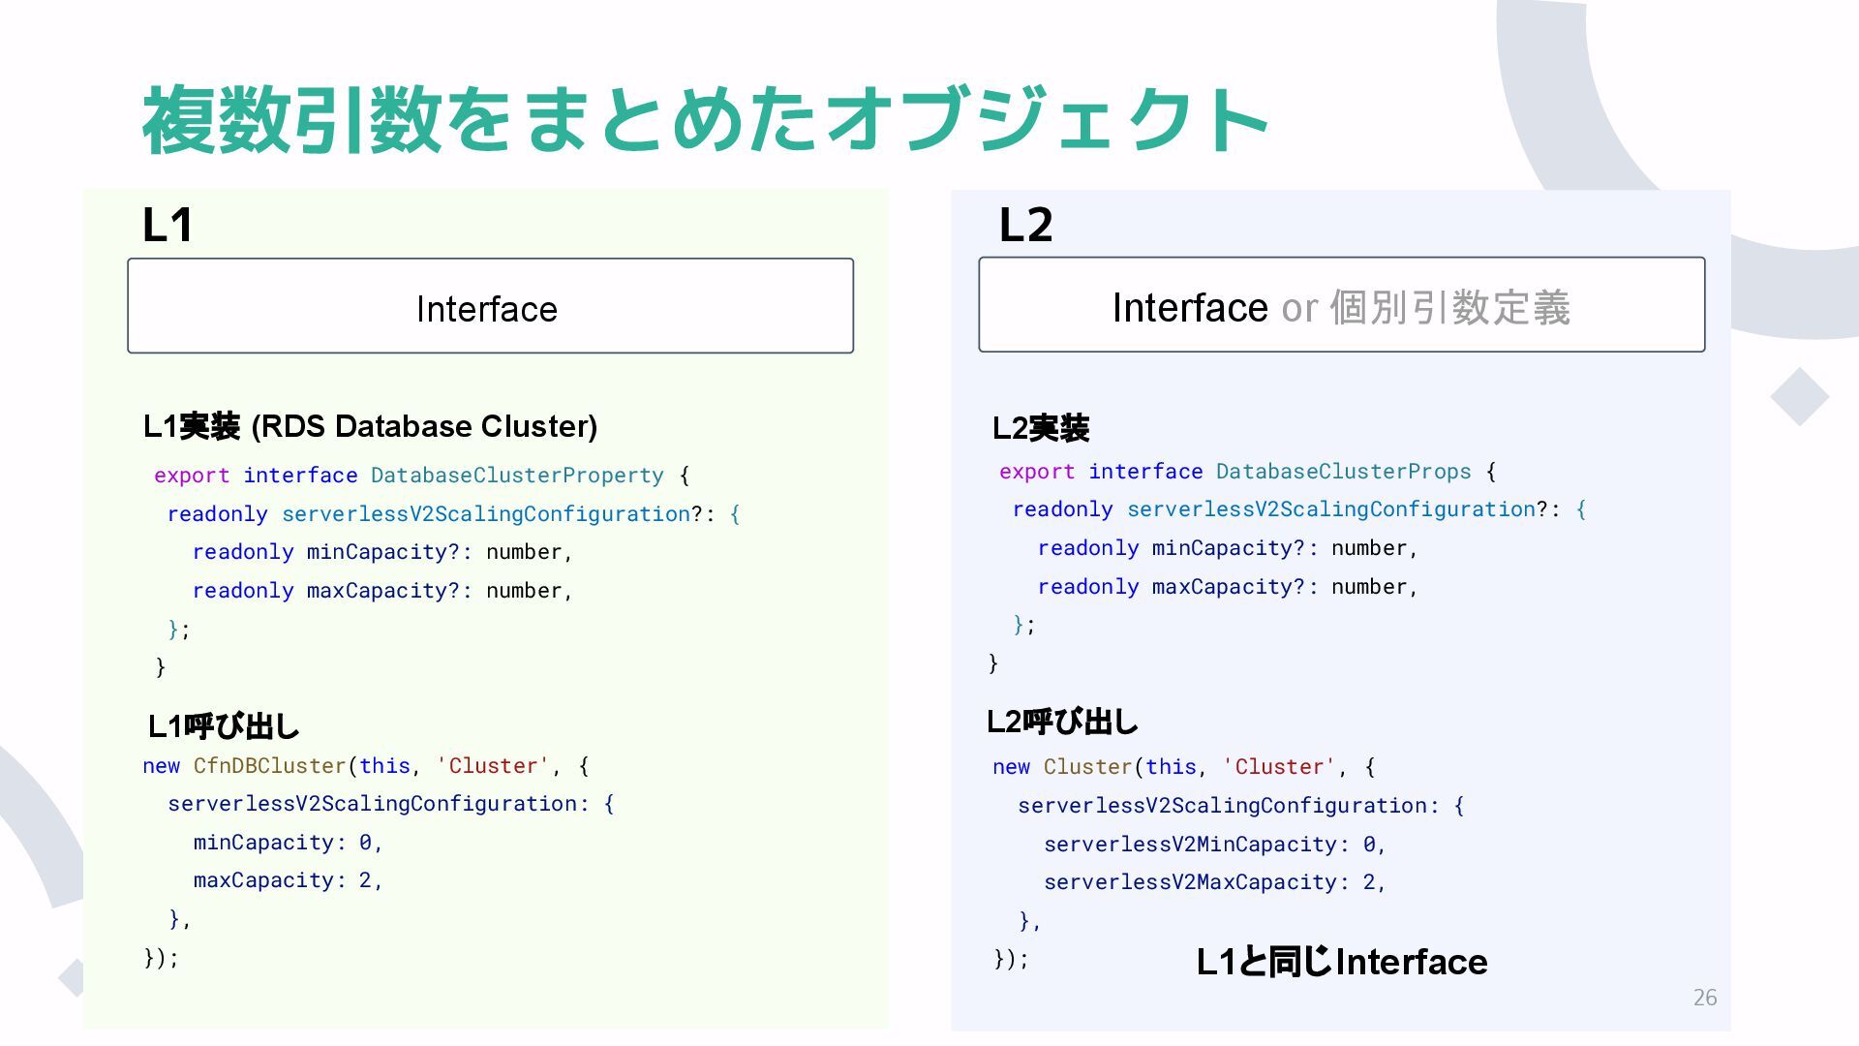Select the L1 heading
Viewport: 1859px width, 1046px height.
[x=168, y=225]
